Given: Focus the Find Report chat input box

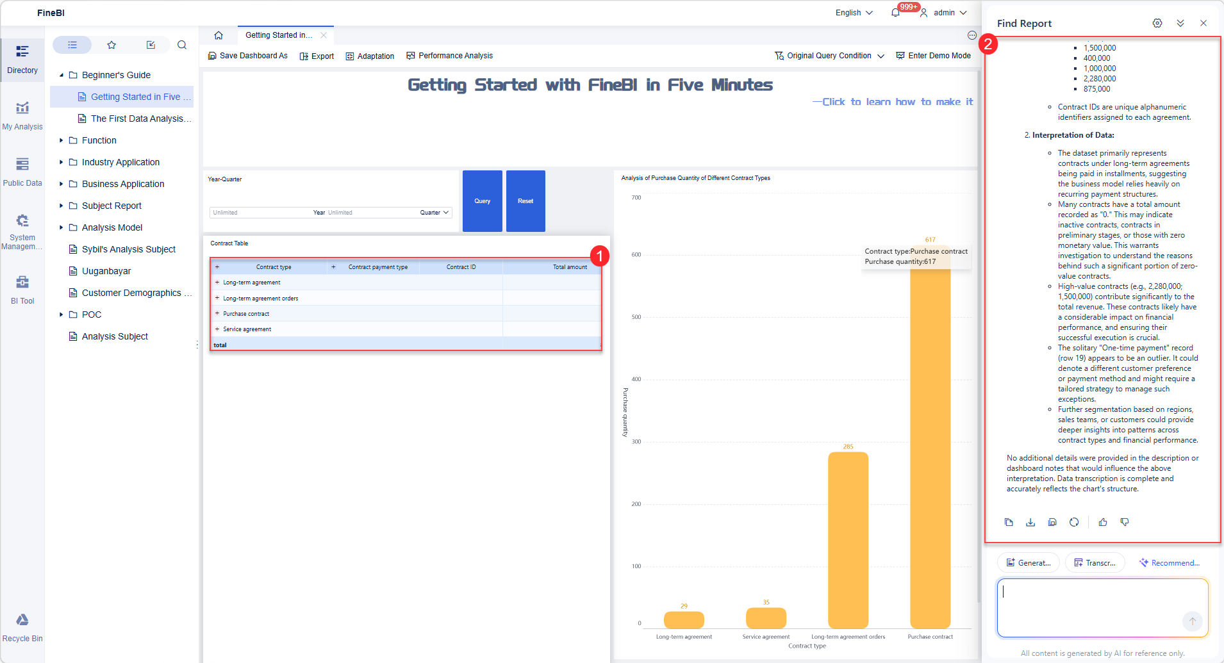Looking at the screenshot, I should click(1102, 608).
